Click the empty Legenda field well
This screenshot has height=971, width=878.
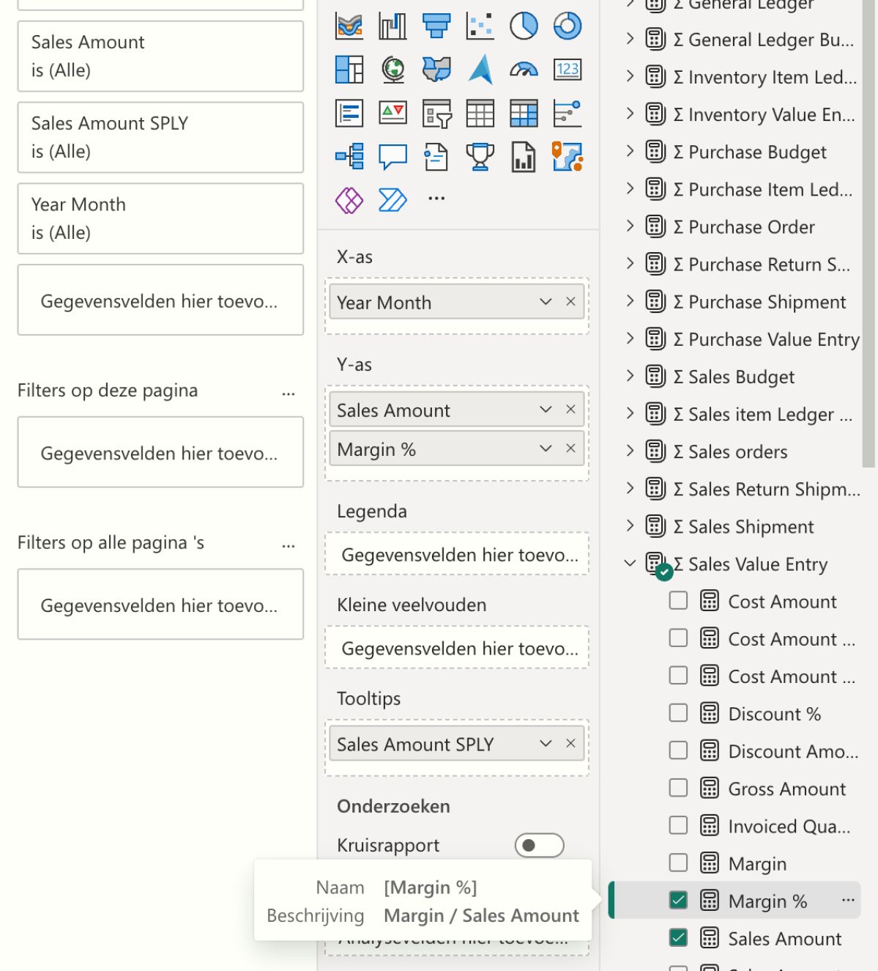457,555
